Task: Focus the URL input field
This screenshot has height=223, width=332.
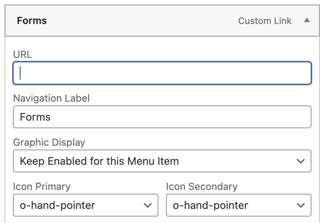Action: (162, 73)
